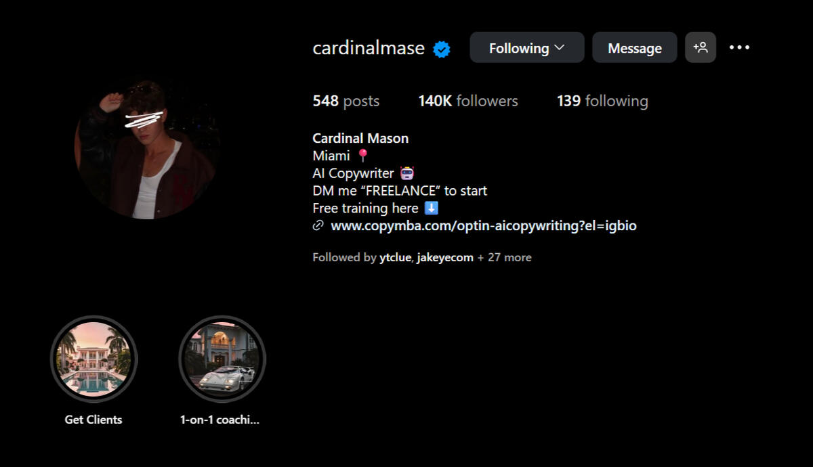The height and width of the screenshot is (467, 813).
Task: Open the 1-on-1 coaching story highlight
Action: [222, 359]
